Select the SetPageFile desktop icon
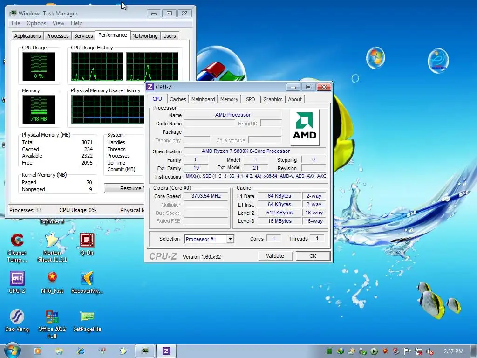 click(87, 321)
